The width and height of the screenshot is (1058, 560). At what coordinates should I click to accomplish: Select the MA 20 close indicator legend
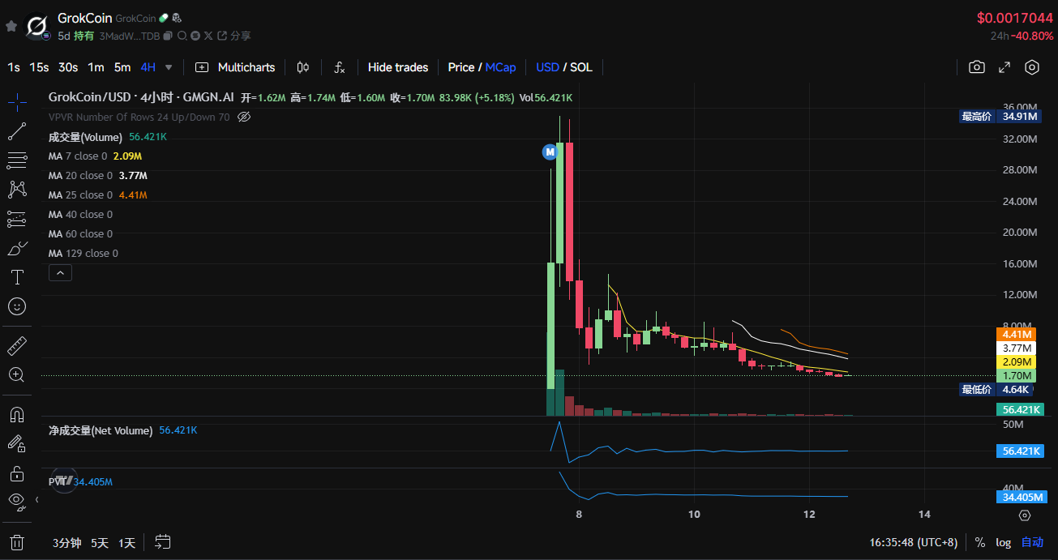pyautogui.click(x=80, y=175)
